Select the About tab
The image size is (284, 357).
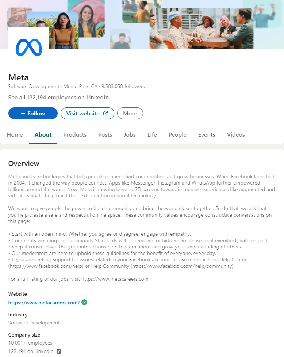[43, 134]
